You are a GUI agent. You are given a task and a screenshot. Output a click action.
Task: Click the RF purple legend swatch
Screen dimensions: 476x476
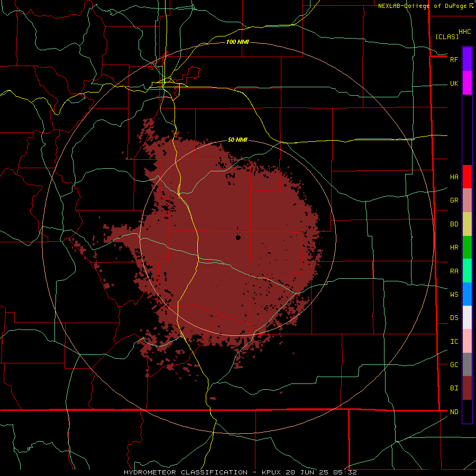[467, 59]
